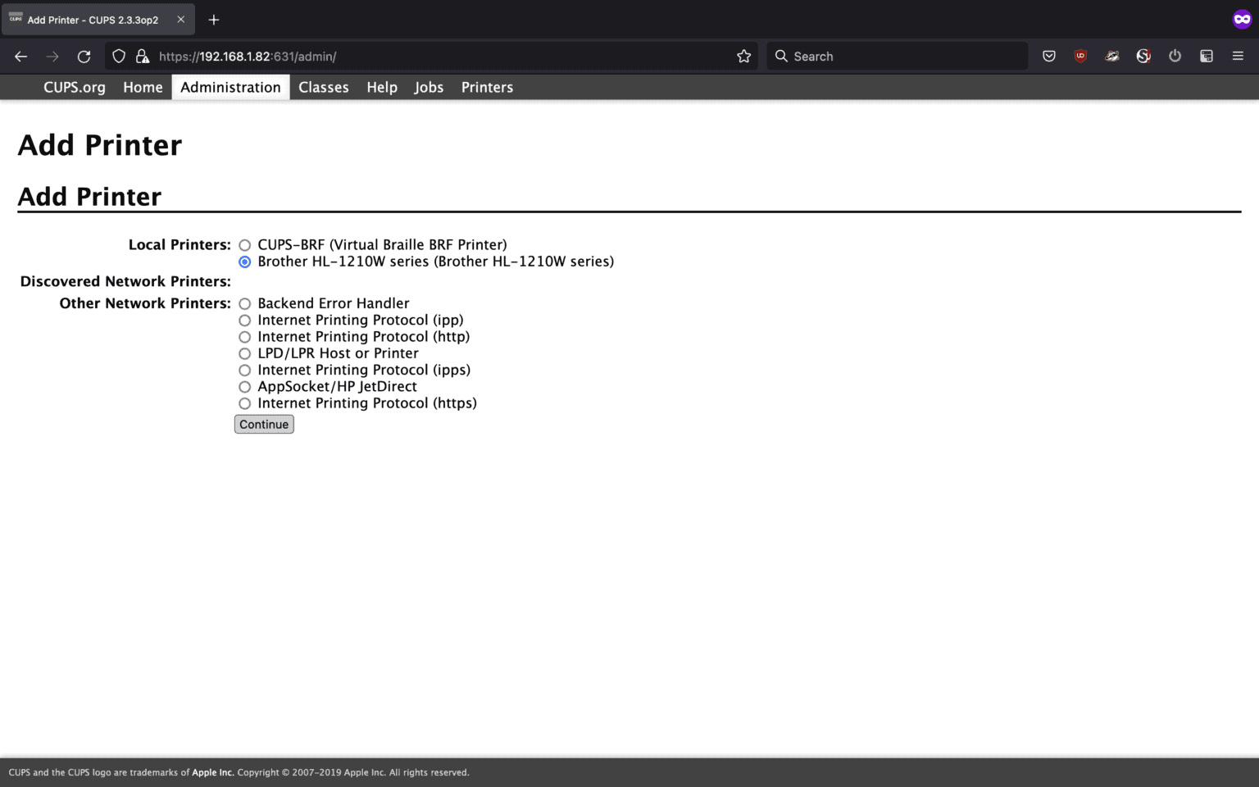Image resolution: width=1259 pixels, height=787 pixels.
Task: Click the tracking protection shield icon
Action: click(119, 57)
